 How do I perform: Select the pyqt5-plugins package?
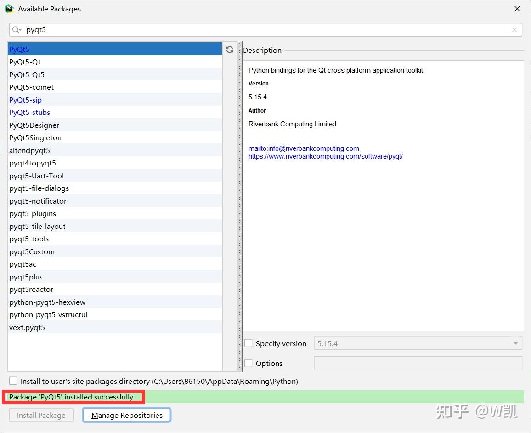tap(115, 213)
